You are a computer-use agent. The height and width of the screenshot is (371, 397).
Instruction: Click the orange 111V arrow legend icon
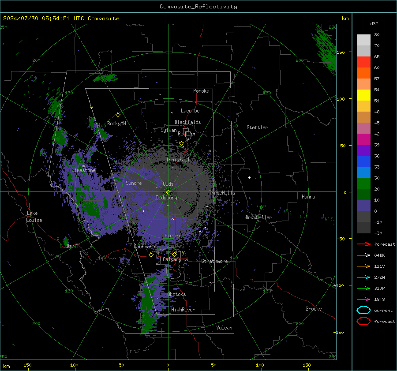pos(363,266)
